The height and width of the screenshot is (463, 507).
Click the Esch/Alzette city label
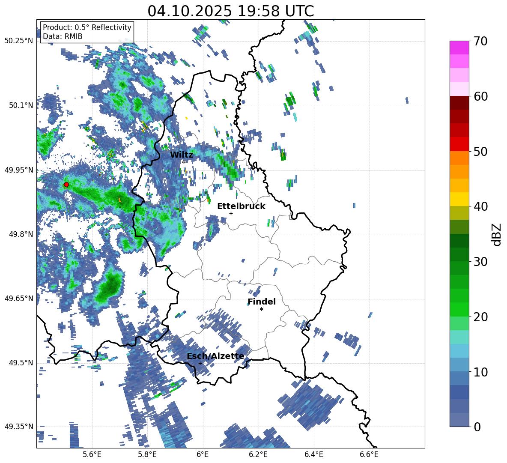(x=215, y=356)
